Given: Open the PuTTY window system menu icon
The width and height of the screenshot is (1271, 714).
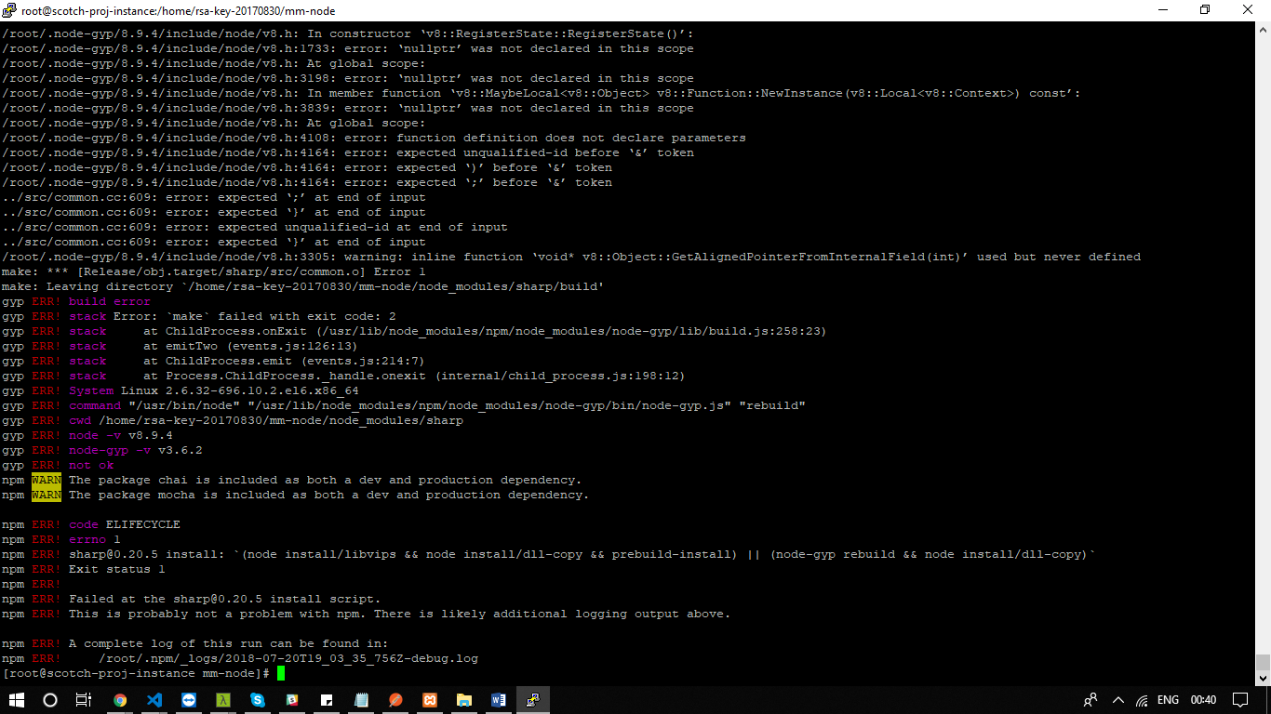Looking at the screenshot, I should pos(8,11).
